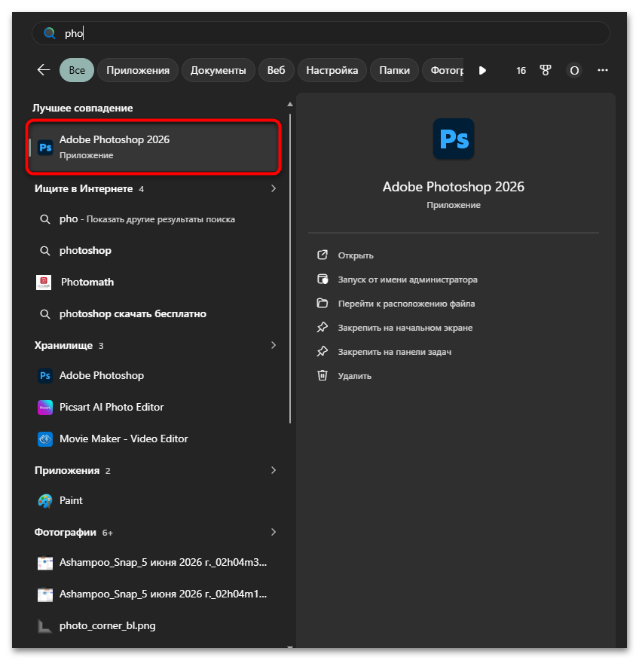The height and width of the screenshot is (660, 639).
Task: Select the Все filter tab
Action: coord(77,70)
